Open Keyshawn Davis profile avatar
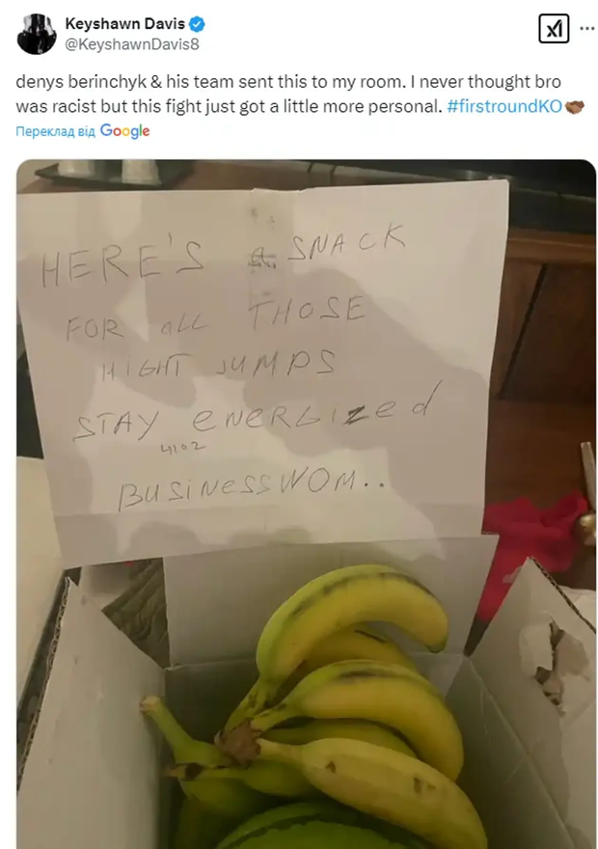The height and width of the screenshot is (849, 598). [x=37, y=34]
